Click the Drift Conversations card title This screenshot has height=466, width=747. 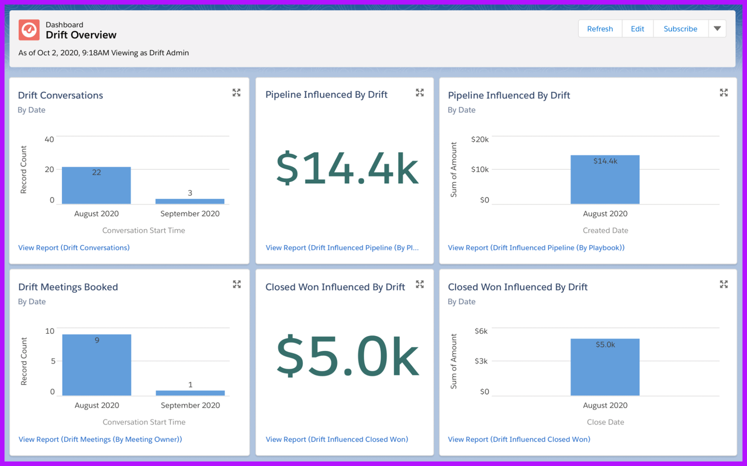pos(60,95)
